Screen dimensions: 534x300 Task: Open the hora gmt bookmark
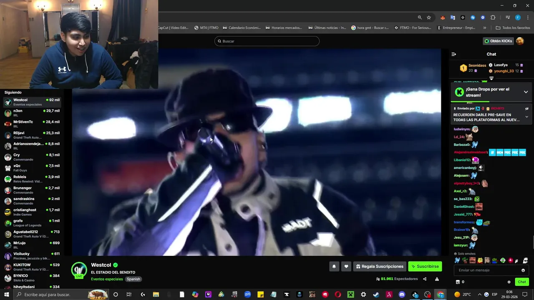point(370,28)
